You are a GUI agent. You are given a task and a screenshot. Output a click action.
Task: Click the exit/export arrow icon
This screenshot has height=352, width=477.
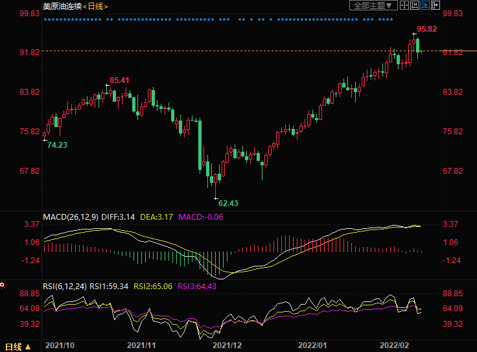(x=436, y=6)
